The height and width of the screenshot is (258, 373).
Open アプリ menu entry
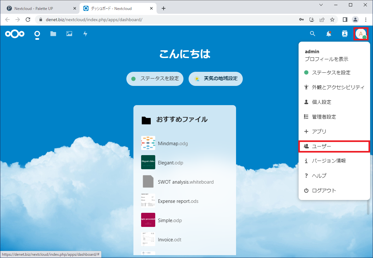tap(334, 131)
